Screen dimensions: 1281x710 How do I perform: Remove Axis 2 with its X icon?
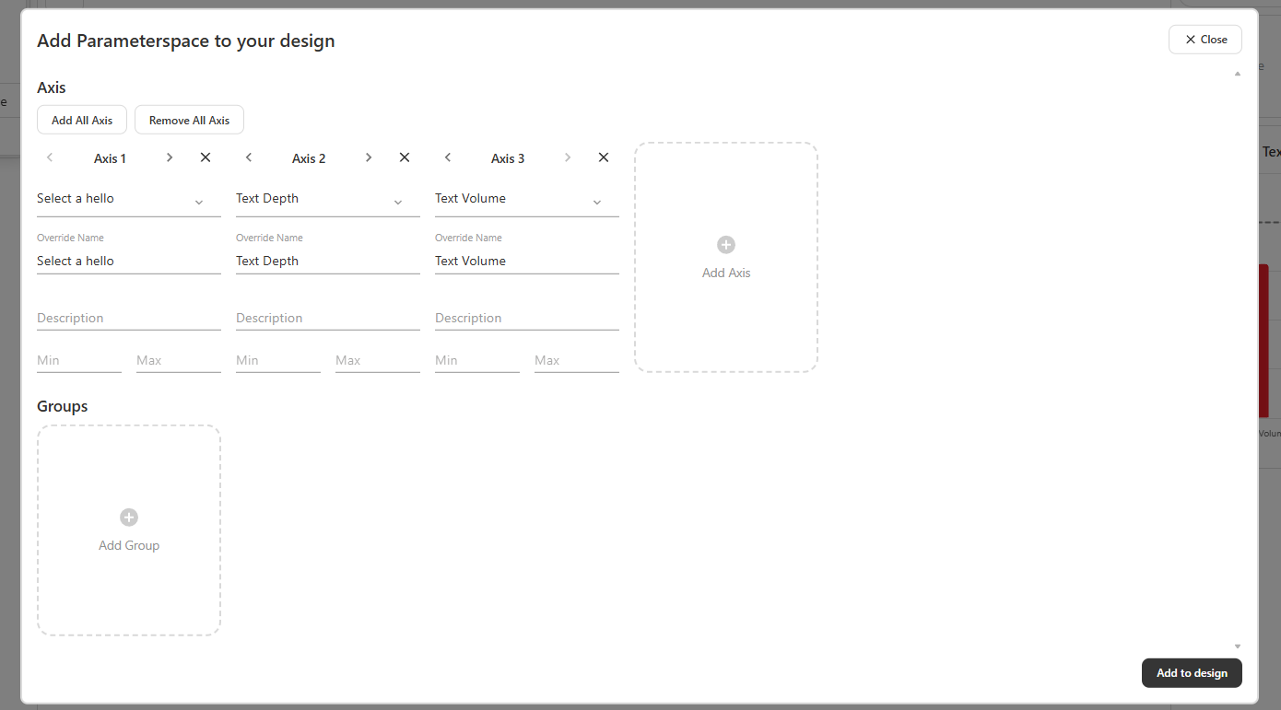tap(405, 157)
